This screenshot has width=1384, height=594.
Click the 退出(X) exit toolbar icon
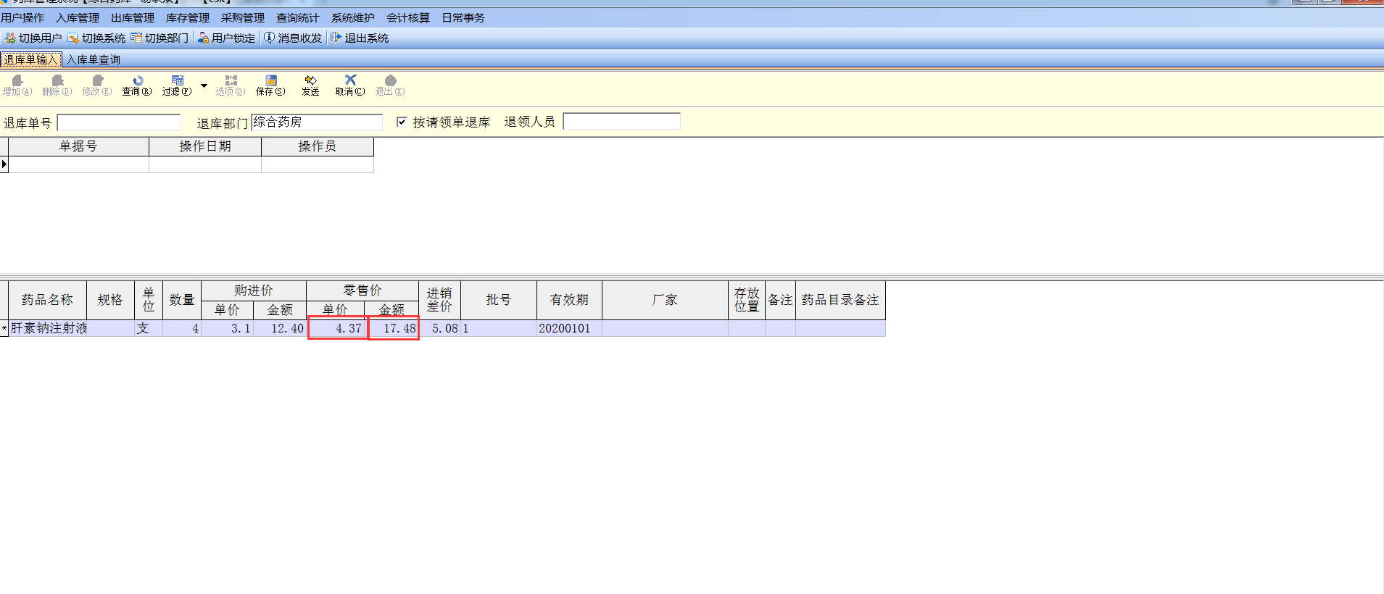390,80
